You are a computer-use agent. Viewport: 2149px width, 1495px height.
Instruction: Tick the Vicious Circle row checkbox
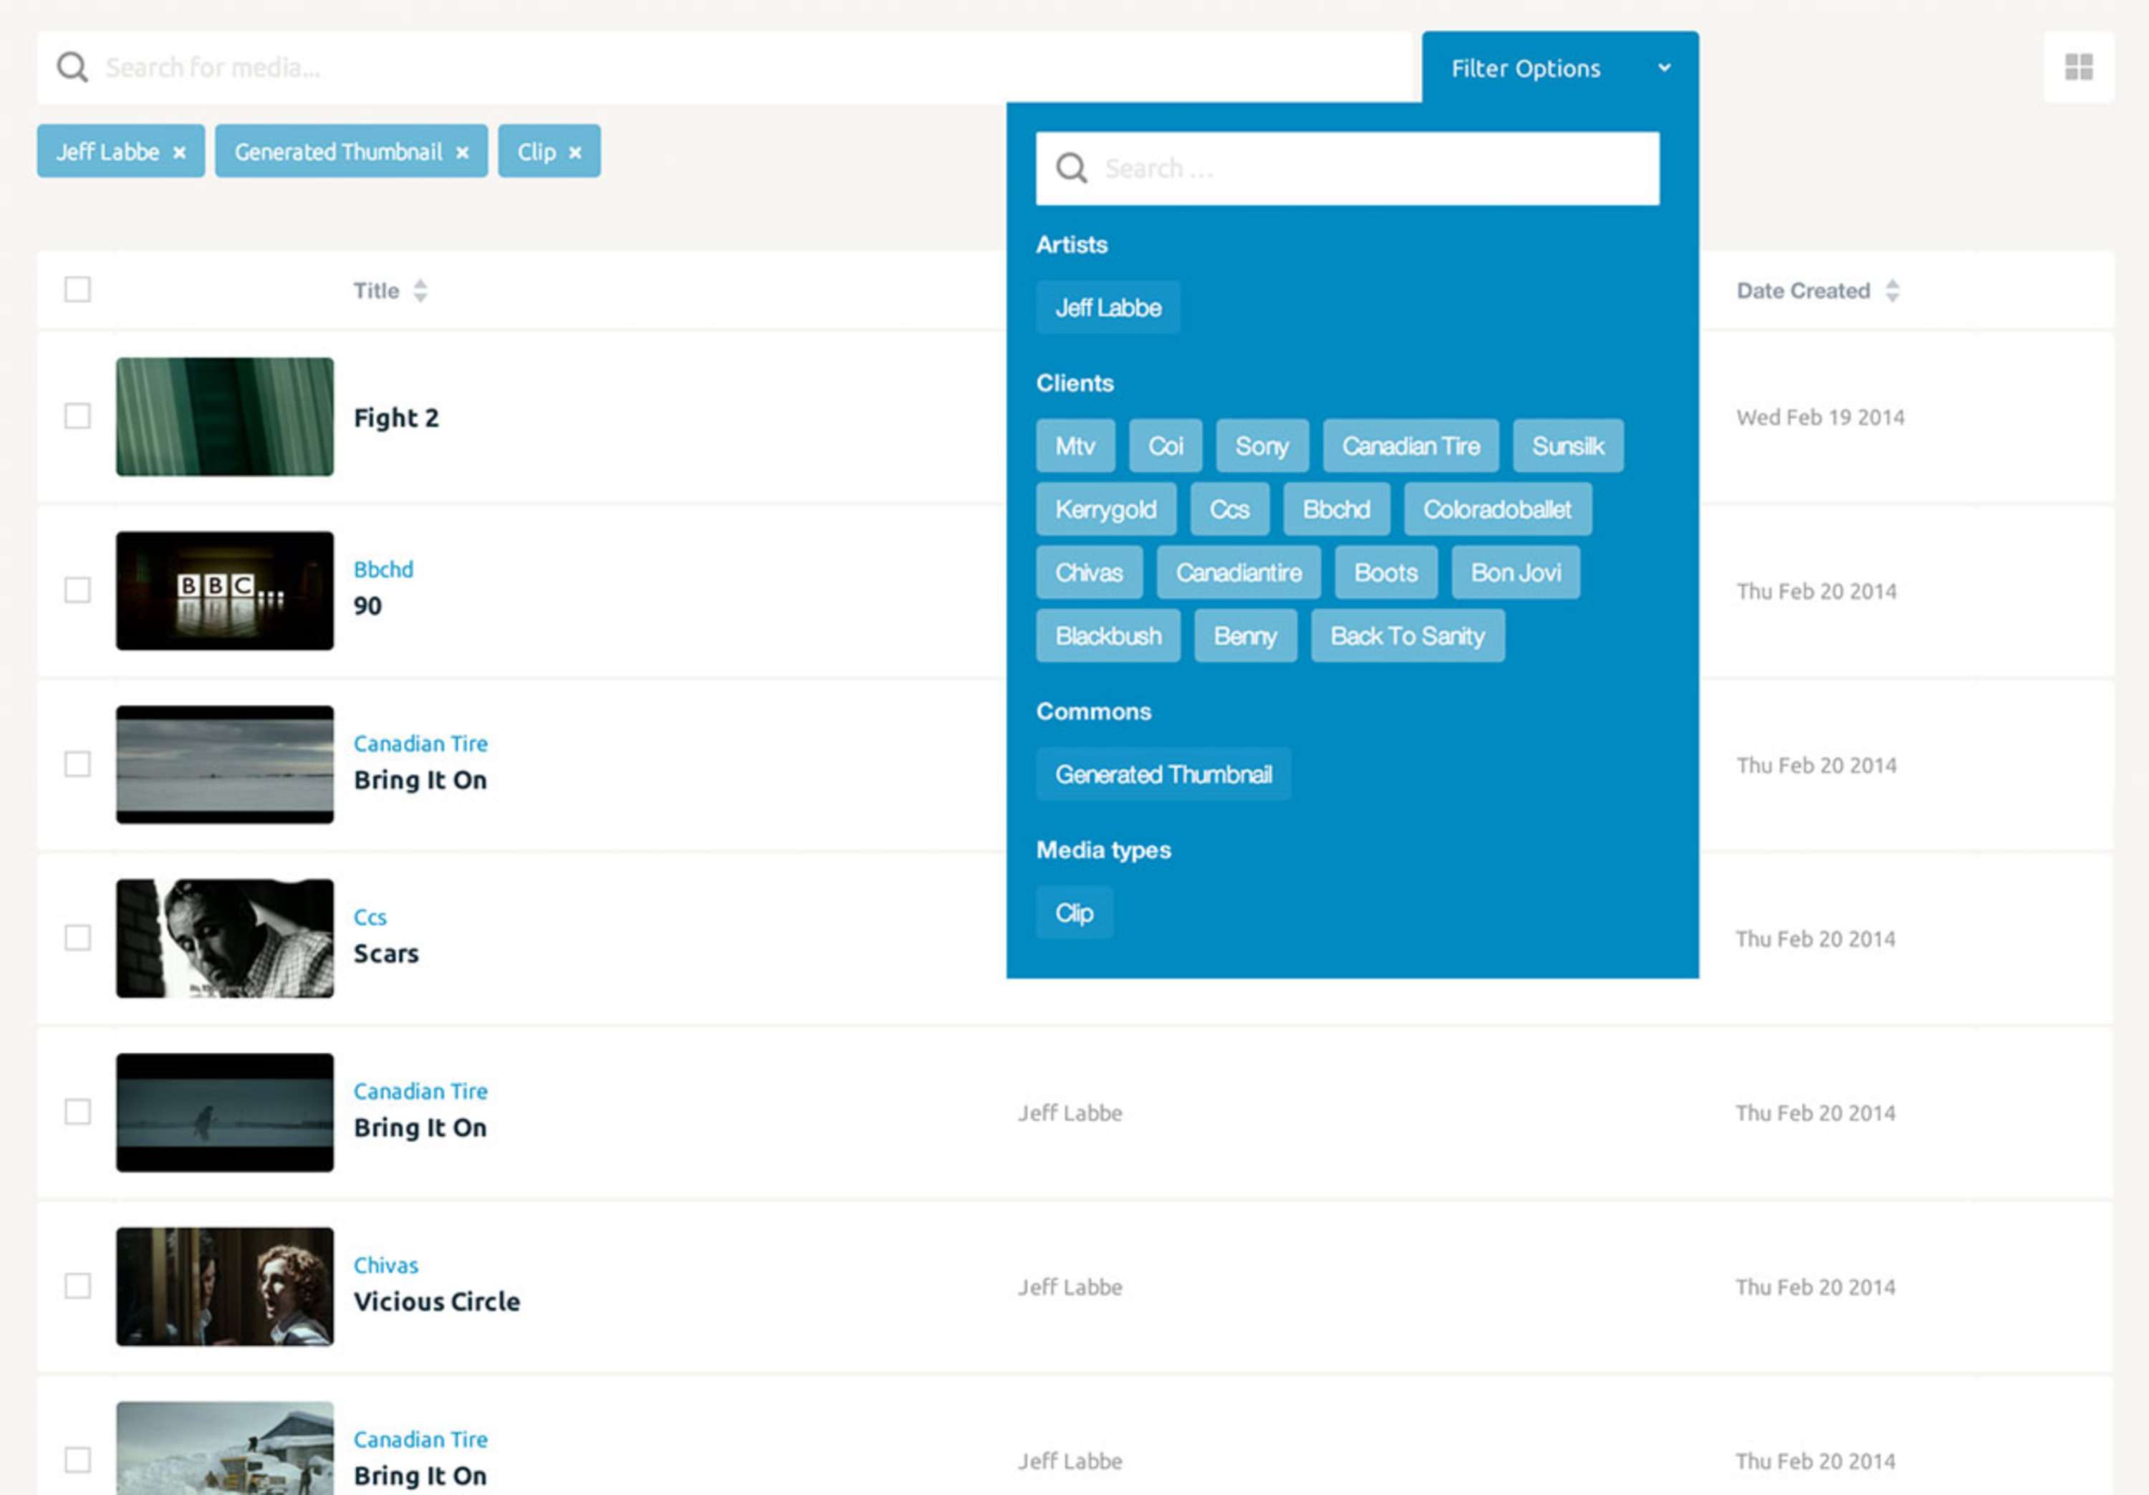[77, 1285]
